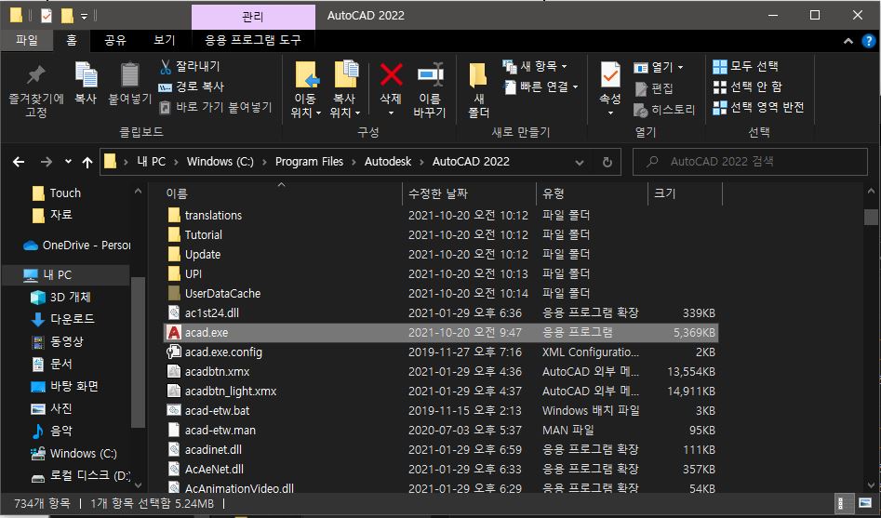881x518 pixels.
Task: Click 선택 안 함 (Select none)
Action: click(x=747, y=86)
